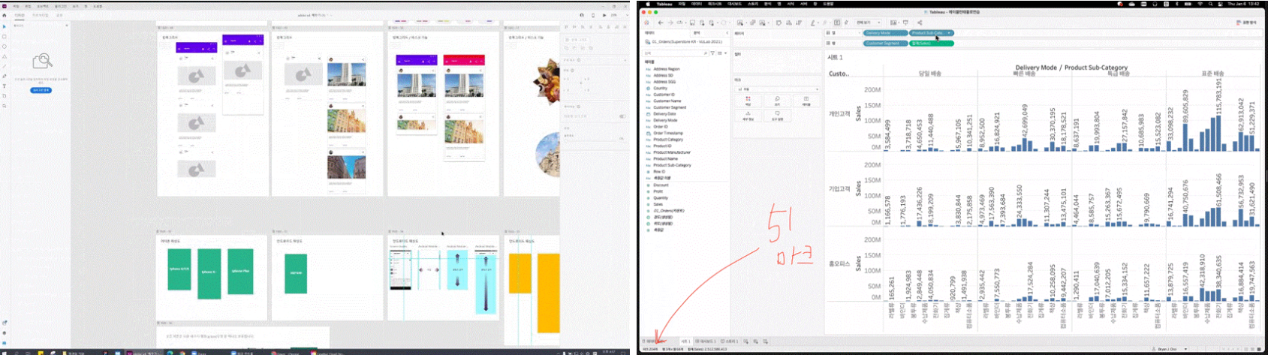
Task: Click the Tableau logo start page icon
Action: [x=646, y=23]
